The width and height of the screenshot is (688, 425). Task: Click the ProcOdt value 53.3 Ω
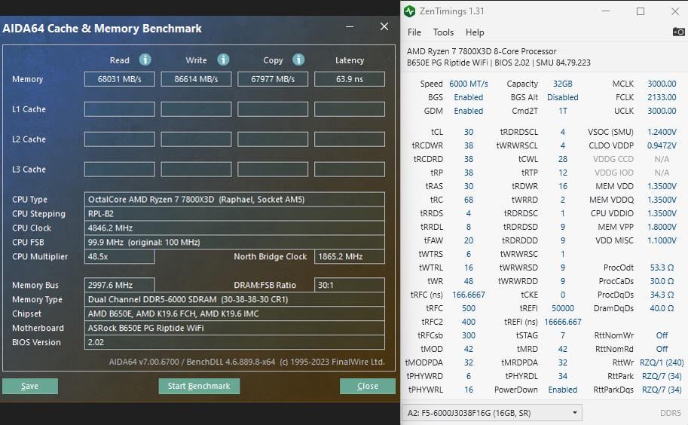coord(662,268)
